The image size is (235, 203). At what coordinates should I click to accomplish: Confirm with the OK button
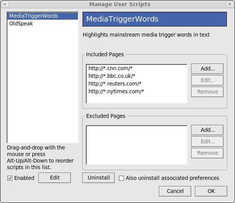pyautogui.click(x=211, y=191)
